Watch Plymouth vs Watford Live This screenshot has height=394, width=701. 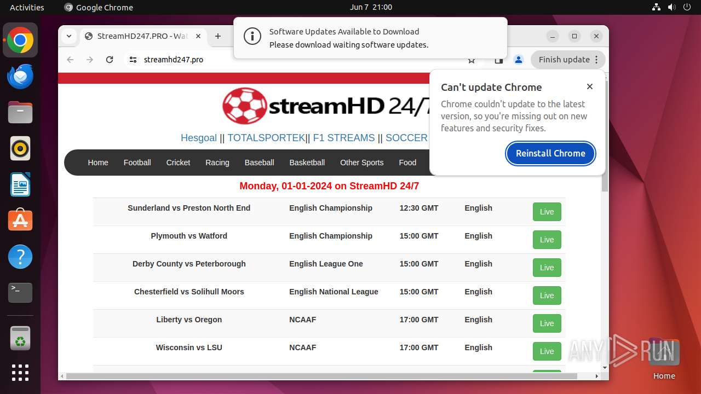[x=547, y=240]
